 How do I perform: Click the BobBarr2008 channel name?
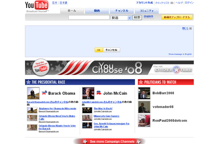[163, 93]
